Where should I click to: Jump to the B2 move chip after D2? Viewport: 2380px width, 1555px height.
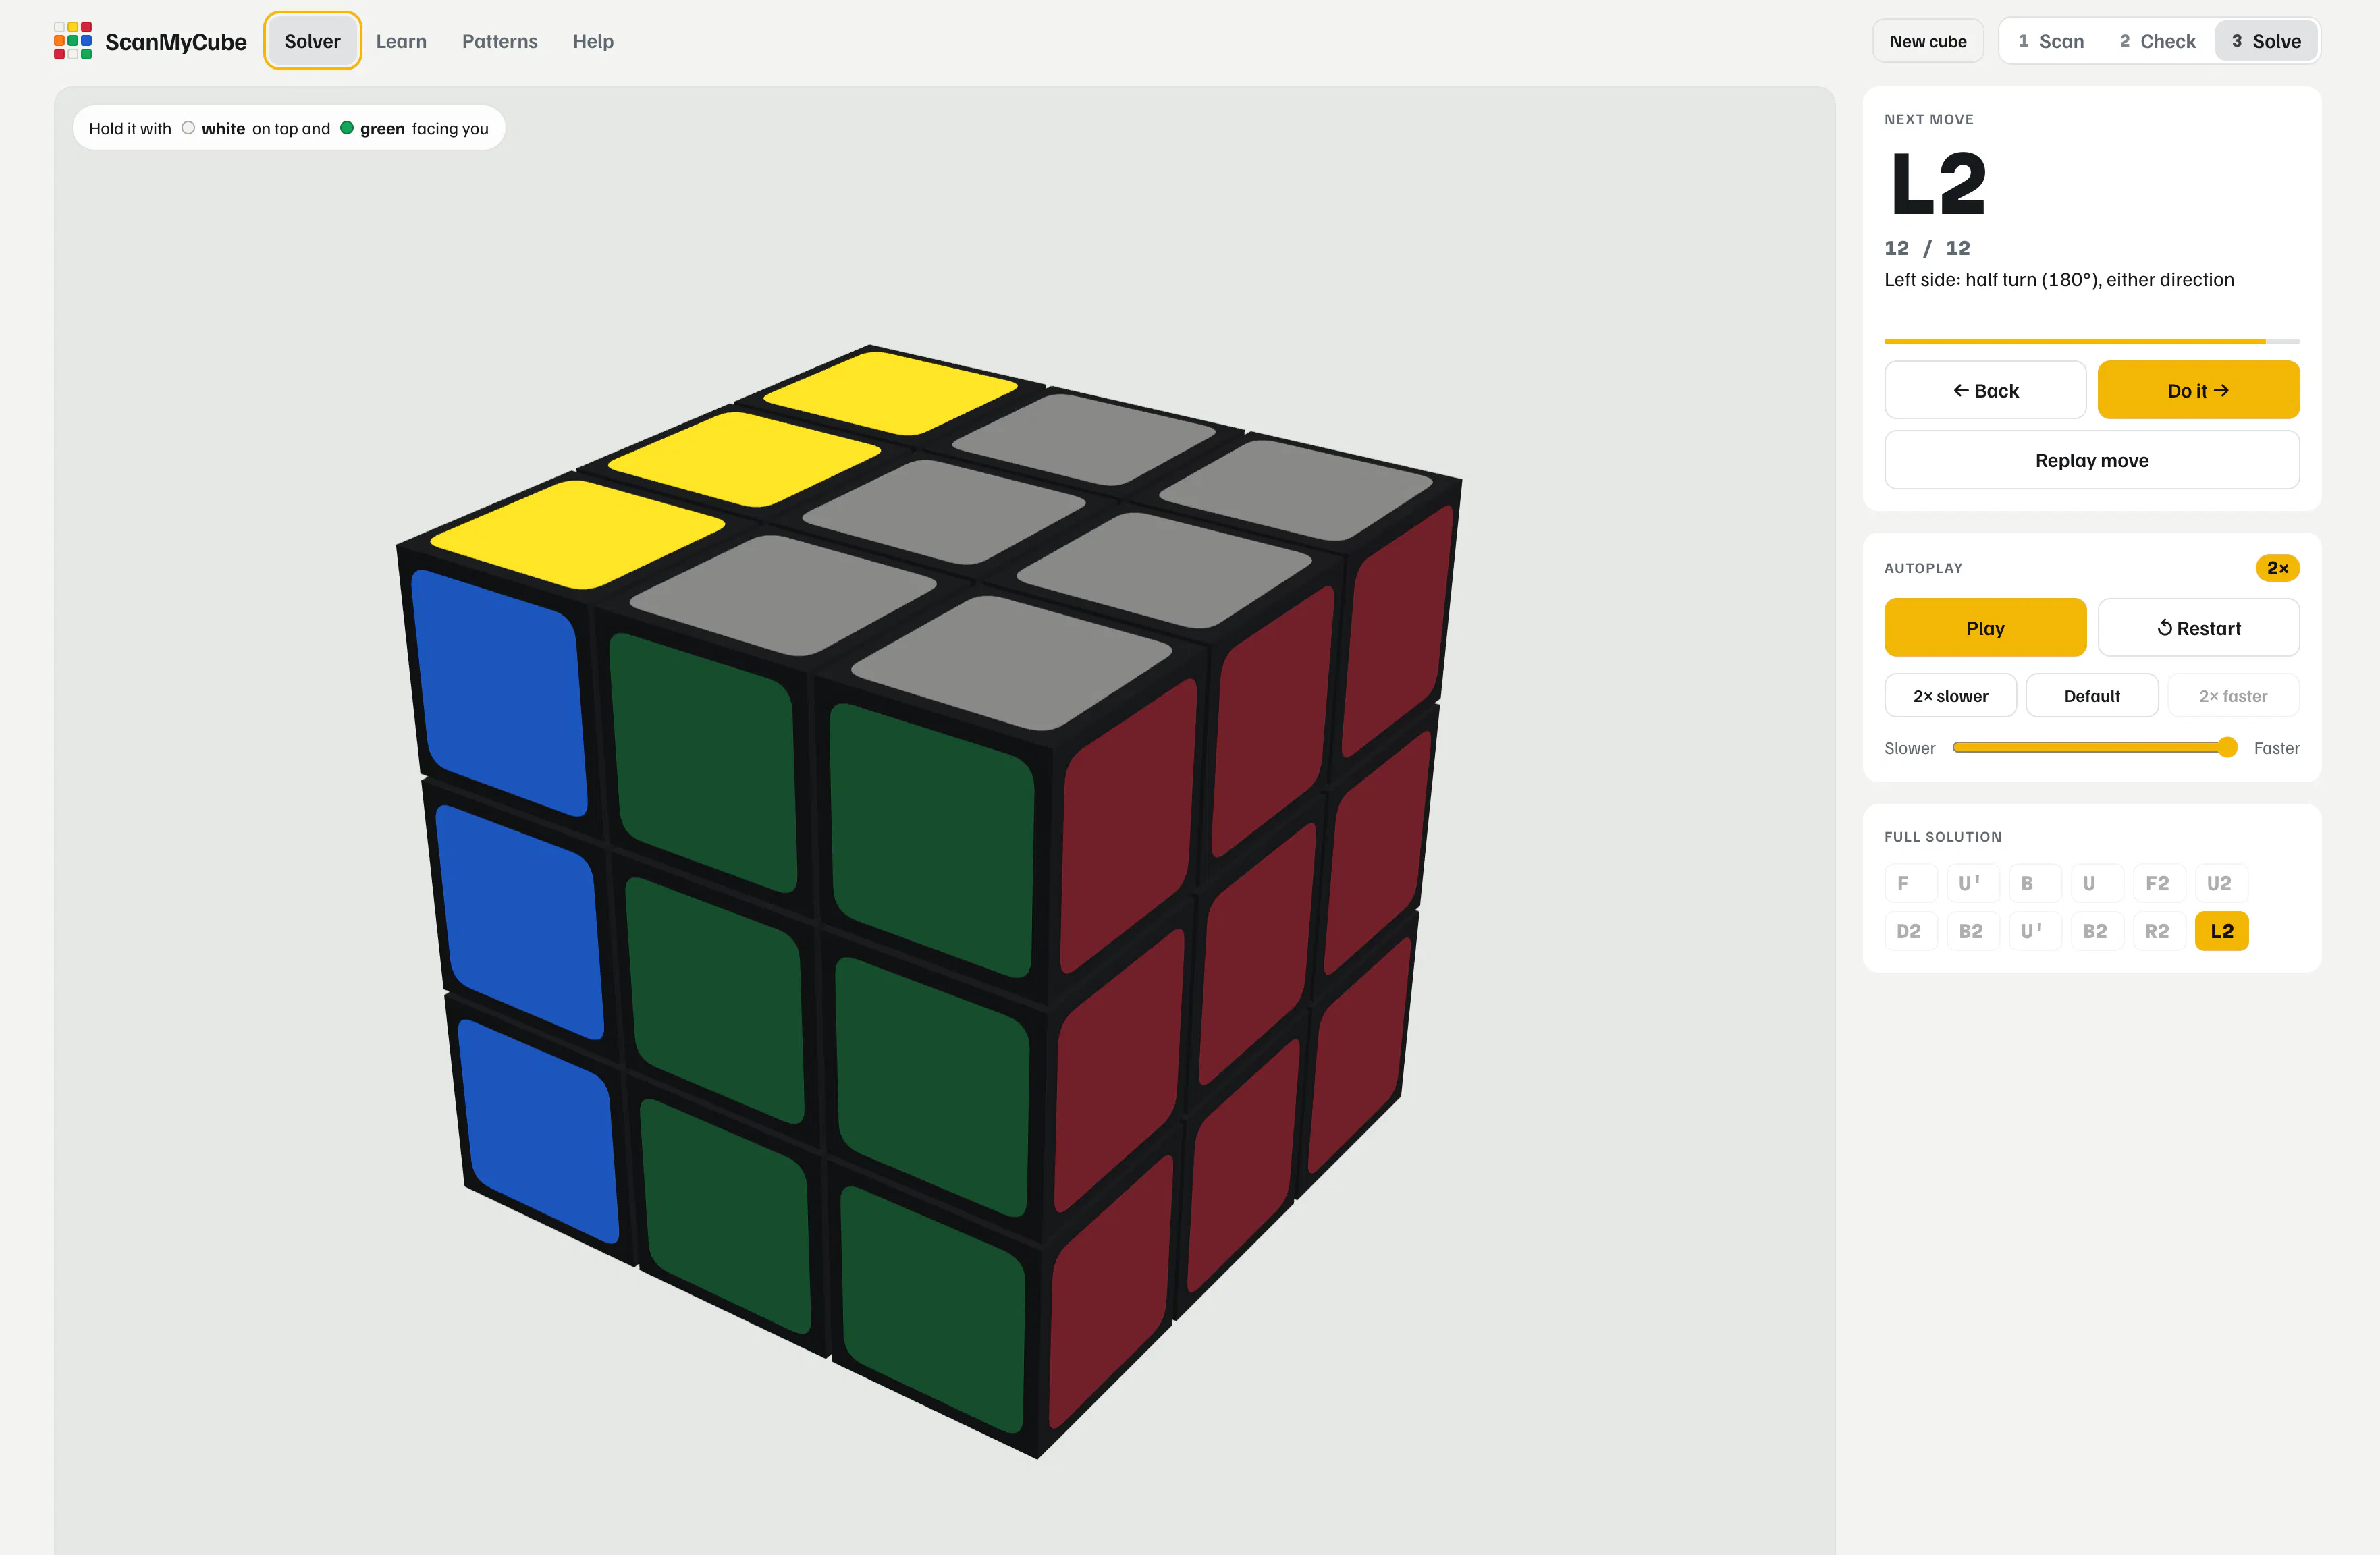click(x=1973, y=931)
